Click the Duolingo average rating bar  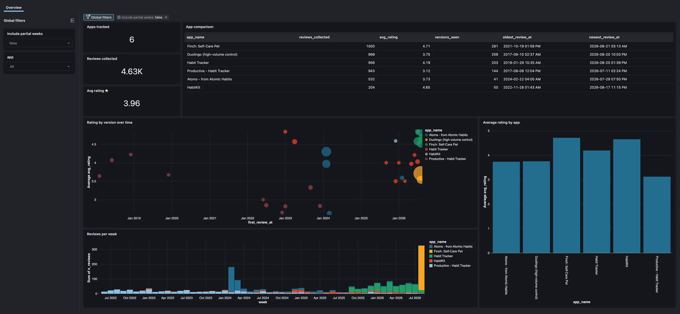[x=536, y=207]
